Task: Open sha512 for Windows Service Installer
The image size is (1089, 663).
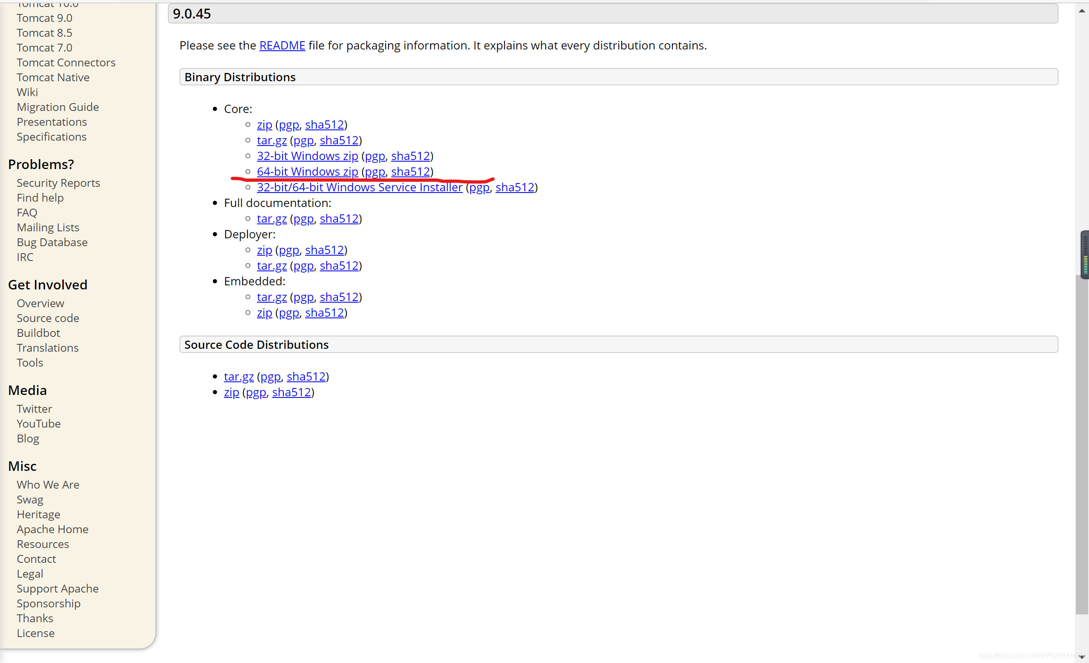Action: pos(515,187)
